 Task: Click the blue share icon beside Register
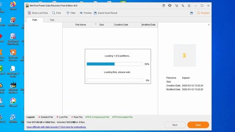point(192,13)
